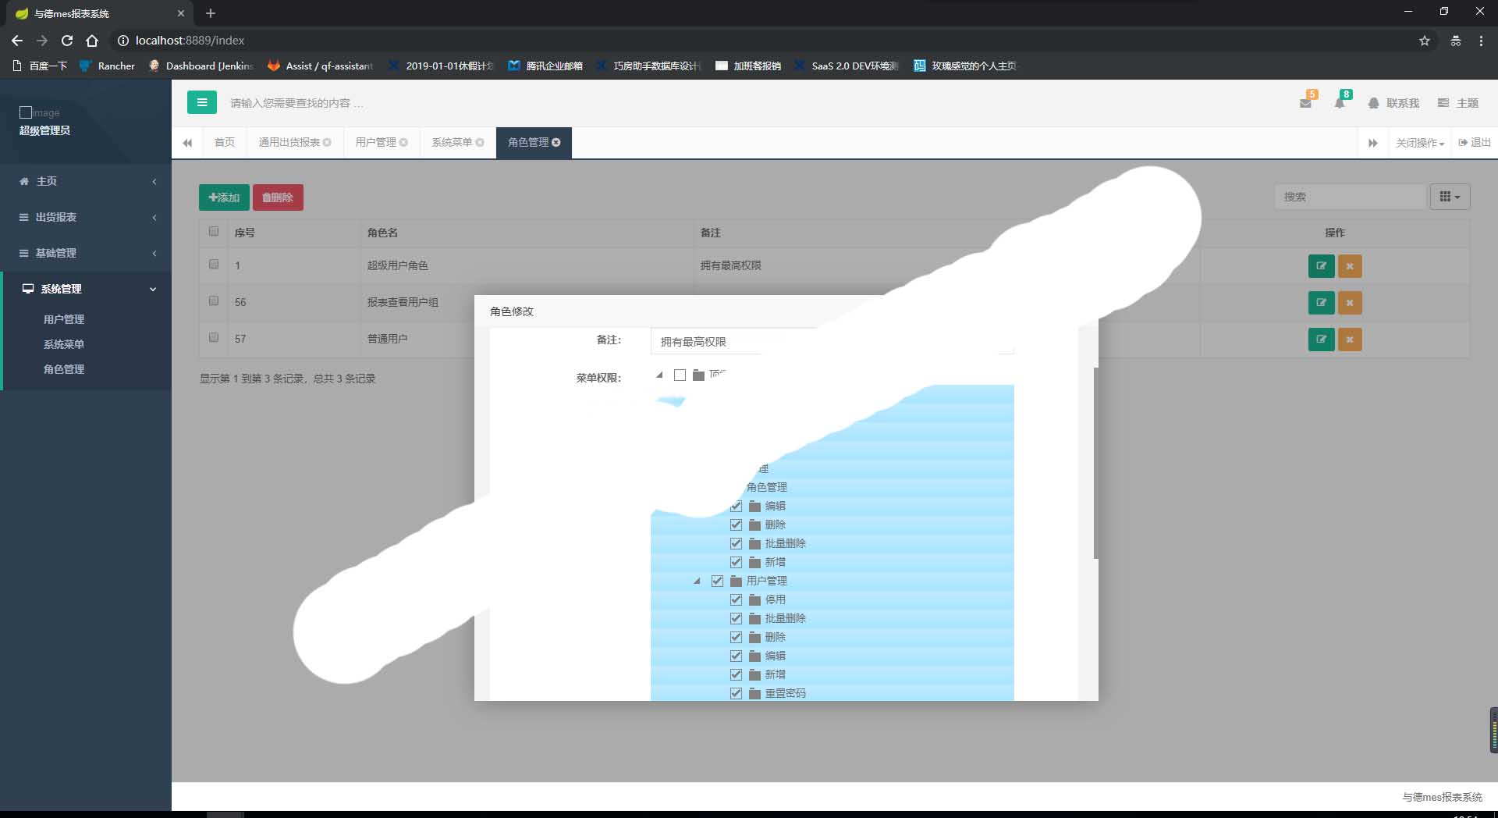The image size is (1498, 818).
Task: Open 系统菜单 in the left sidebar
Action: click(64, 344)
